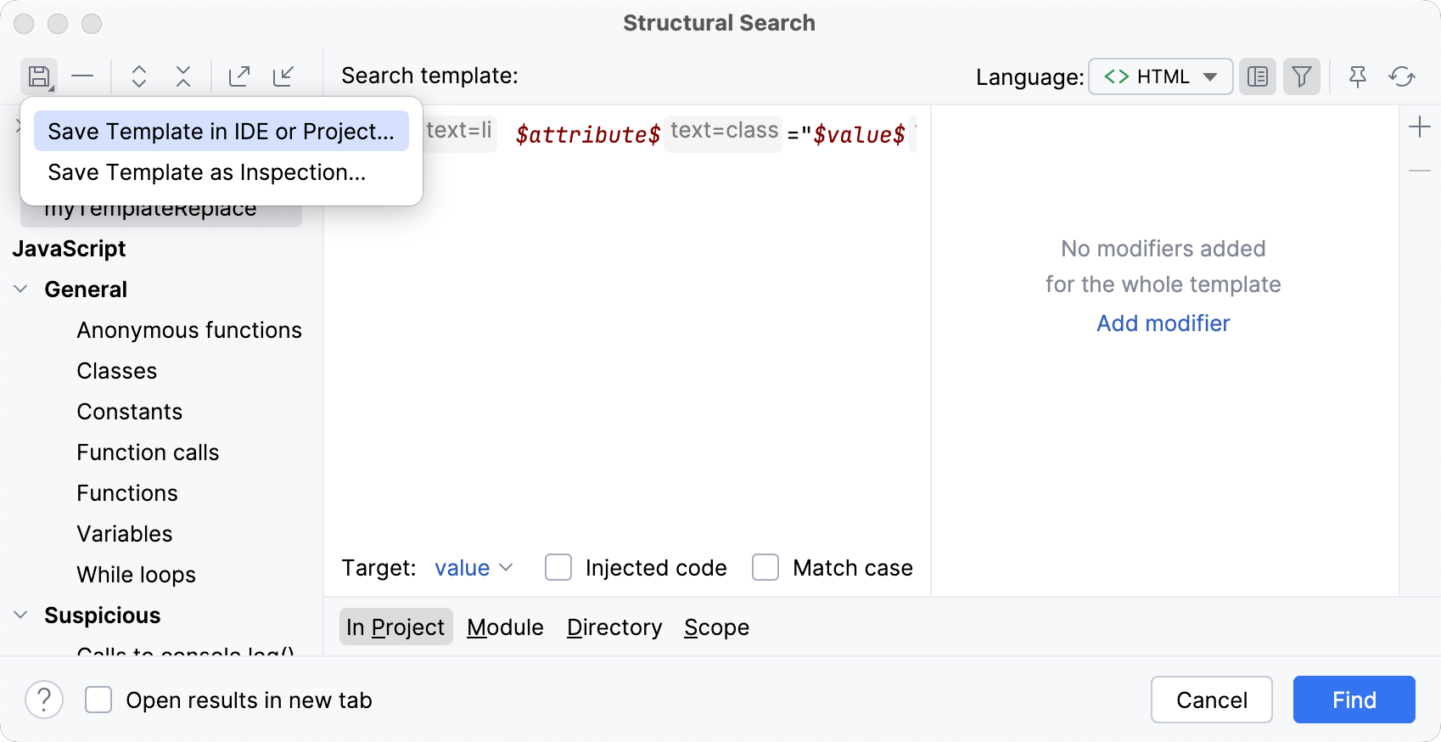Click the $value$ variable in template
Image resolution: width=1441 pixels, height=742 pixels.
(859, 134)
